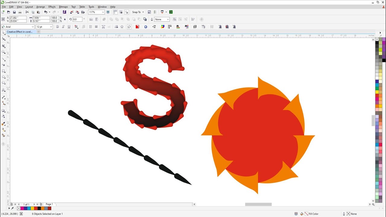Click the Export icon
Screen dimensions: 386x217
pyautogui.click(x=77, y=12)
